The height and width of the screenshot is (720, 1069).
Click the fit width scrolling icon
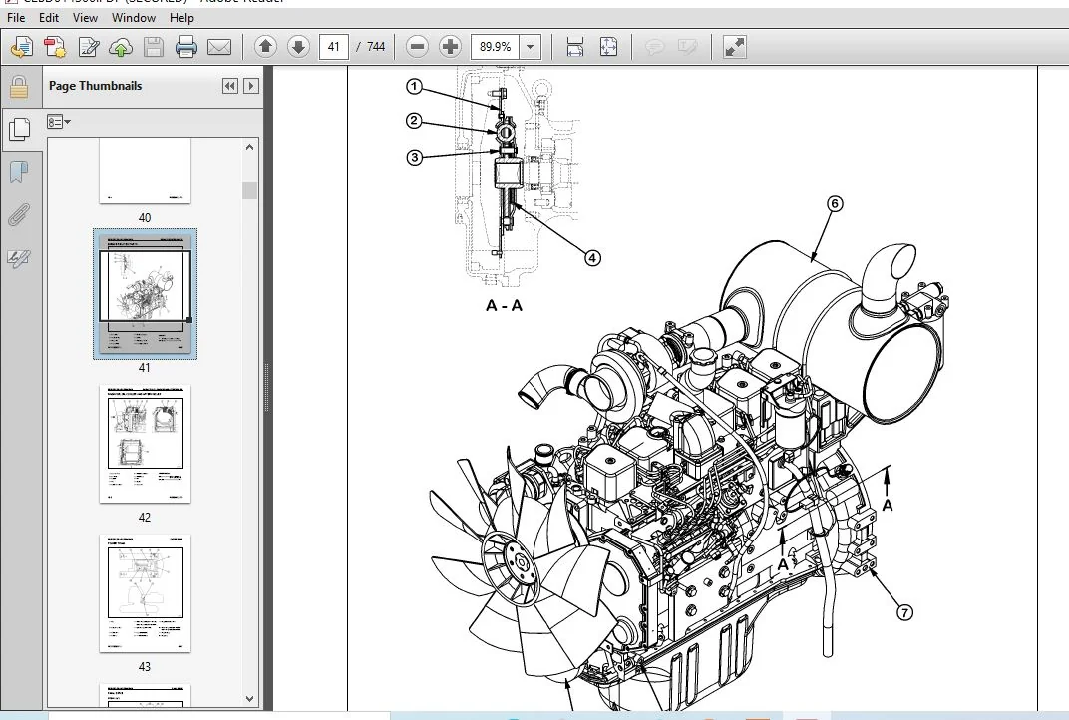(574, 46)
